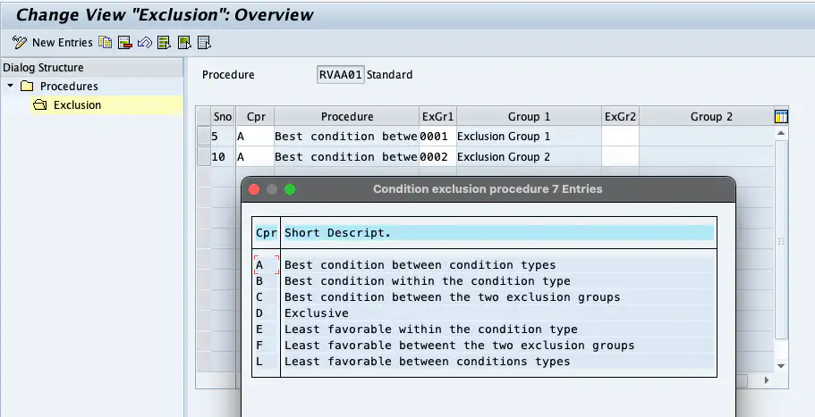Click the ExGr1 cell showing 0001
The image size is (815, 417).
(x=437, y=137)
